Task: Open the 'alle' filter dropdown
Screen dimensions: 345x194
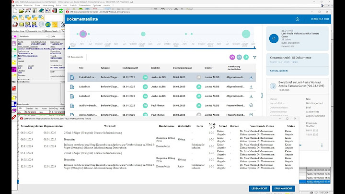Action: pyautogui.click(x=57, y=36)
